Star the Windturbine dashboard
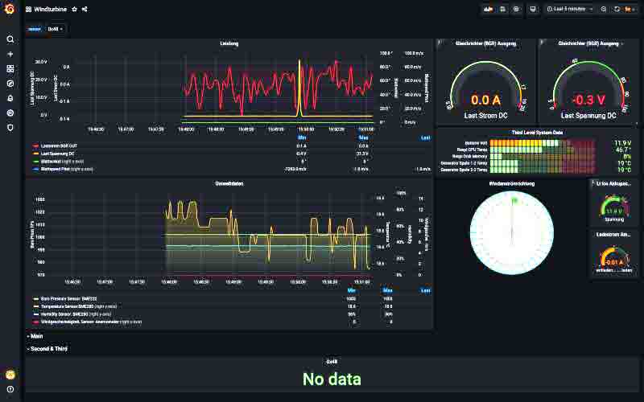The width and height of the screenshot is (644, 402). click(x=74, y=9)
